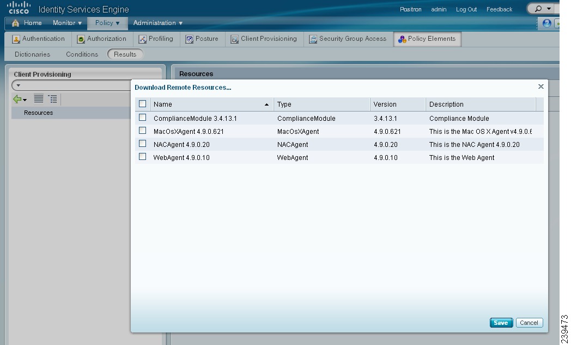Click the Authentication tab icon
Screen dimensions: 571x345
coord(16,39)
